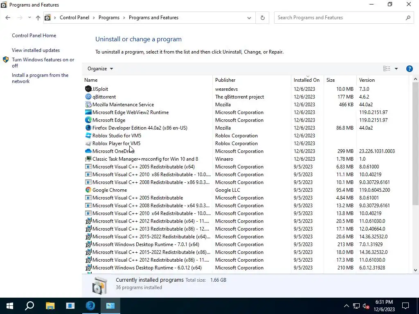Select the JJSploit program icon
The height and width of the screenshot is (314, 419).
click(x=88, y=89)
